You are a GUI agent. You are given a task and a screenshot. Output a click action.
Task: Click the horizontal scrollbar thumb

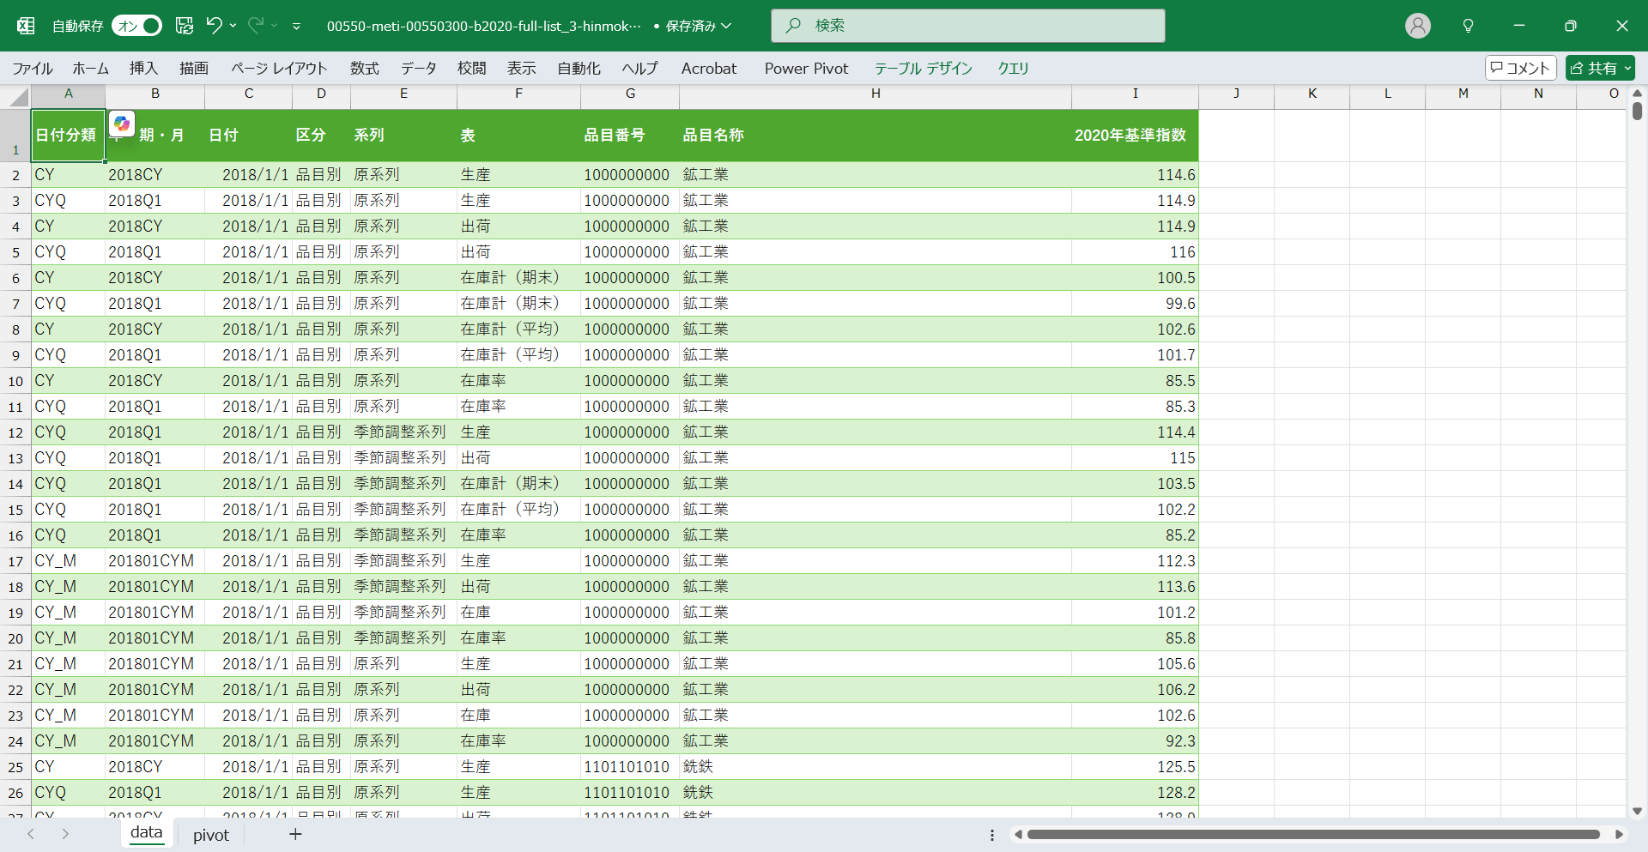1313,834
